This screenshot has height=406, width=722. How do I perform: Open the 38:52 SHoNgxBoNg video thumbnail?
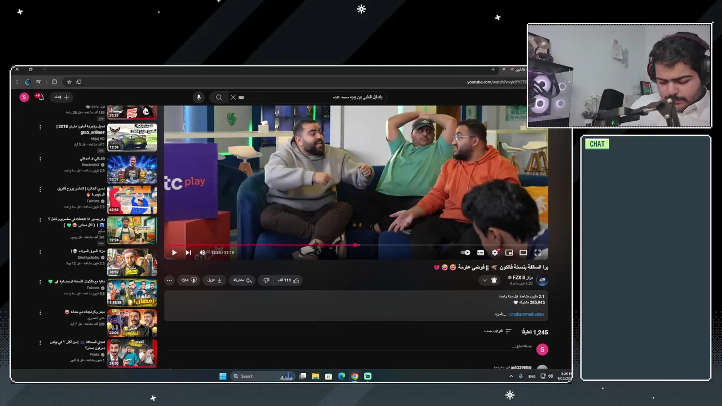(132, 262)
